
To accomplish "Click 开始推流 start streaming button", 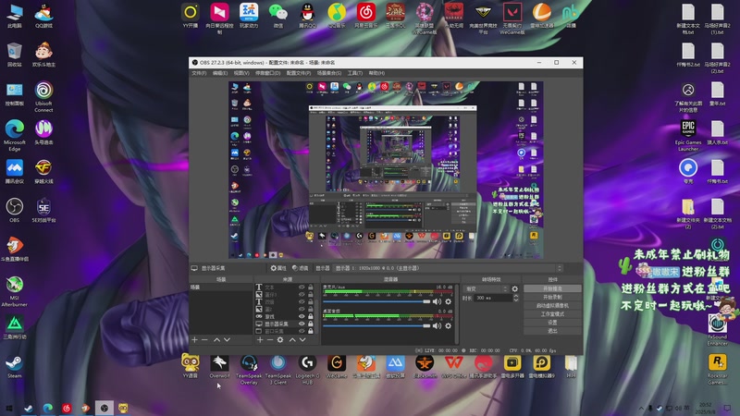I will (x=552, y=288).
